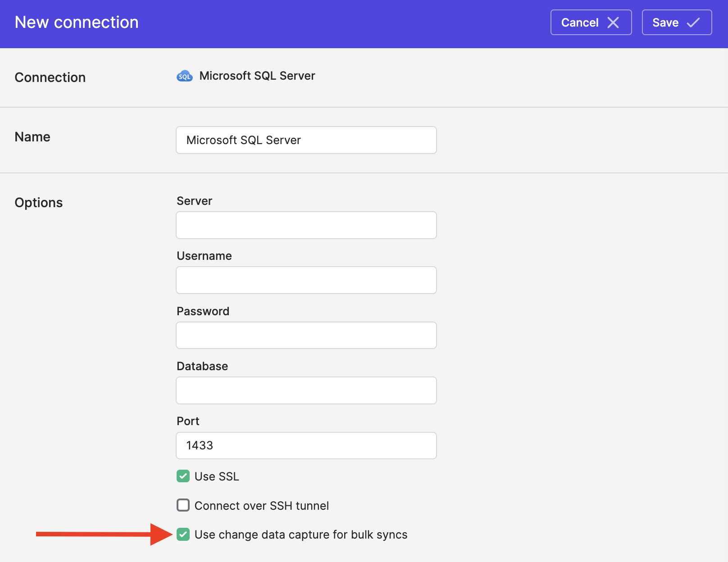Click the 'Connection' section label
The height and width of the screenshot is (562, 728).
tap(50, 77)
